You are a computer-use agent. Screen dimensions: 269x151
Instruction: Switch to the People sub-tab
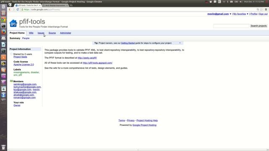26,38
